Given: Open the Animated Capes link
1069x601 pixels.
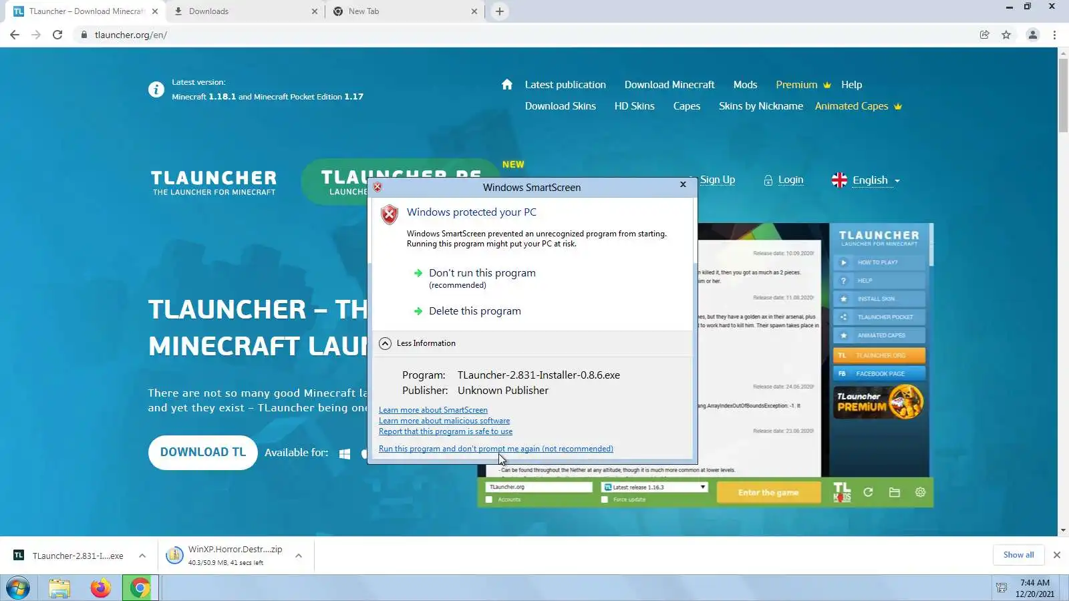Looking at the screenshot, I should (858, 106).
